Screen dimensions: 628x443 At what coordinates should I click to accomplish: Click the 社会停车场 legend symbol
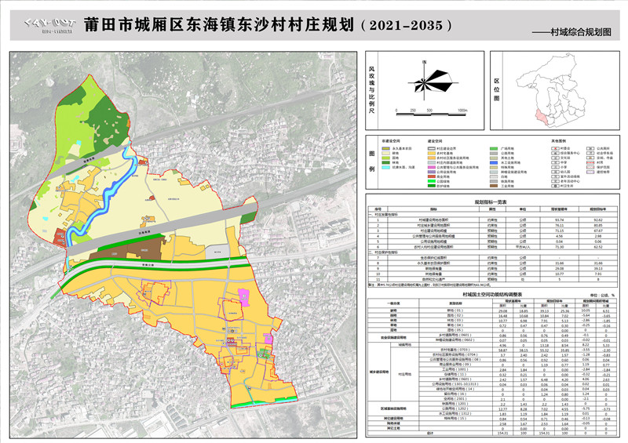pyautogui.click(x=591, y=151)
